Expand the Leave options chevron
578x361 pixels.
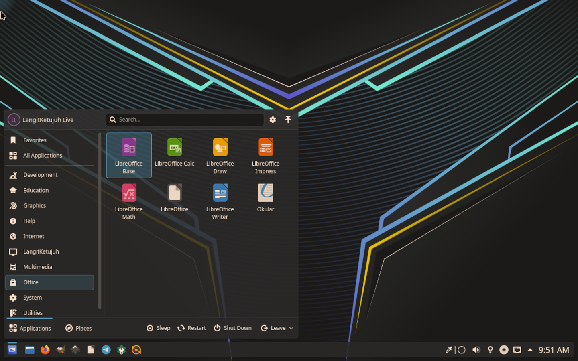(291, 328)
